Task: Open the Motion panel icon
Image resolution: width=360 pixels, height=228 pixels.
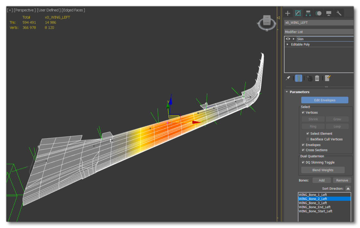Action: [318, 13]
